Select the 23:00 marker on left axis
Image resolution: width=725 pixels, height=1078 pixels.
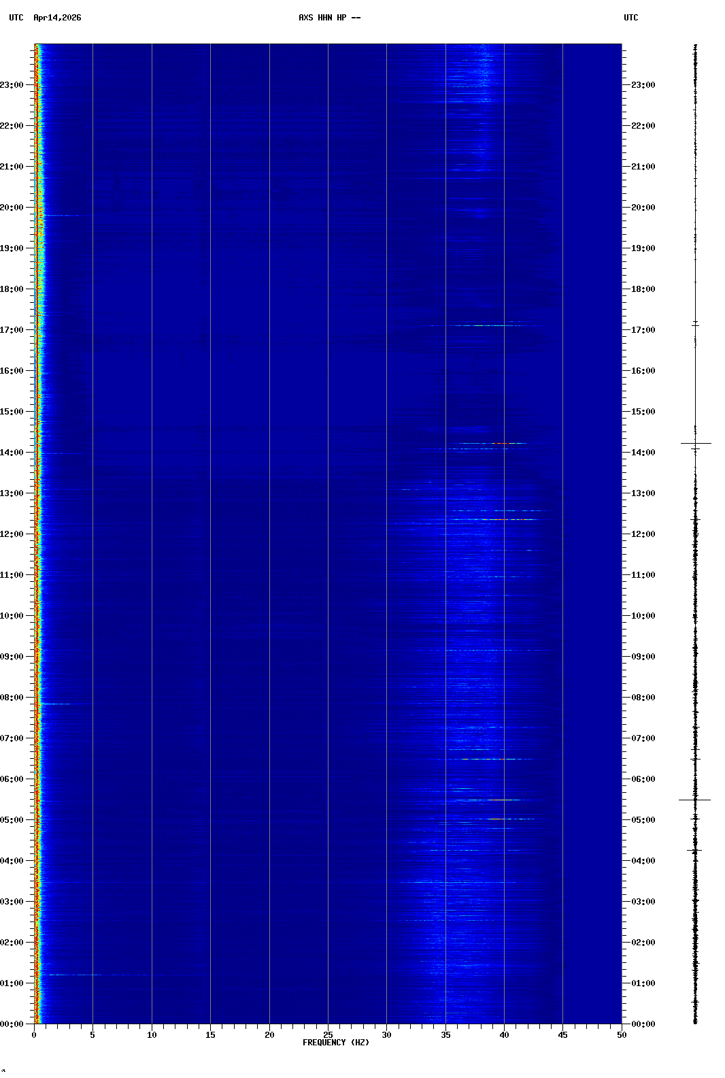point(12,85)
